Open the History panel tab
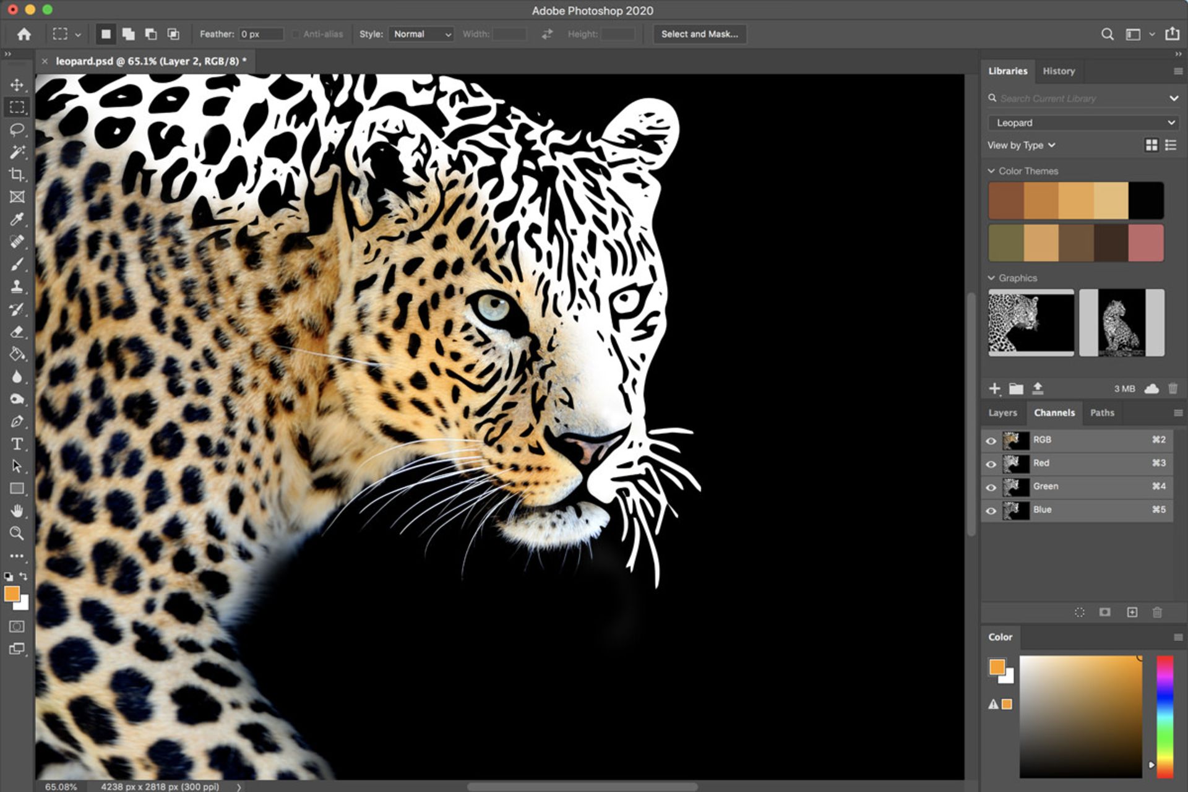1188x792 pixels. 1059,71
